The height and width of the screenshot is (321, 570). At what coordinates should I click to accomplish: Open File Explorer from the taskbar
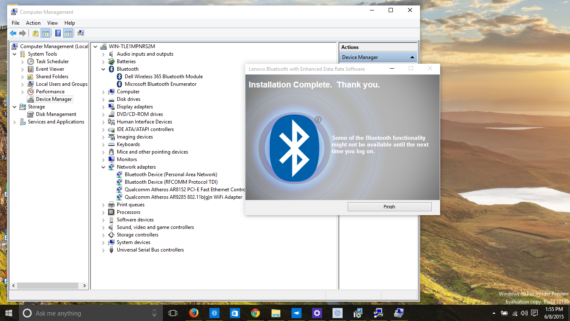(276, 313)
